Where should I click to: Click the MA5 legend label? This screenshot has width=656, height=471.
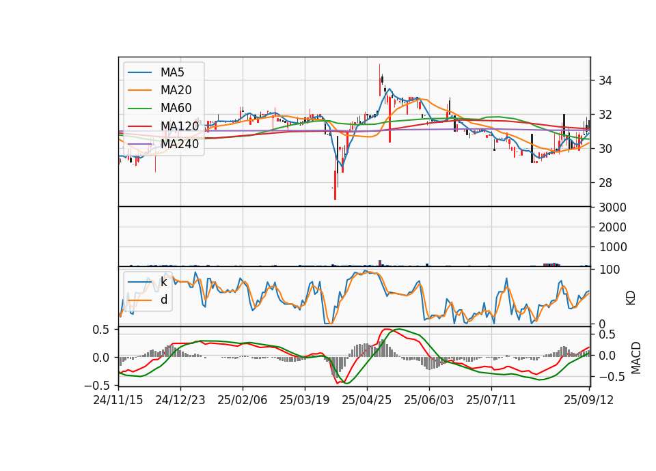tap(172, 72)
